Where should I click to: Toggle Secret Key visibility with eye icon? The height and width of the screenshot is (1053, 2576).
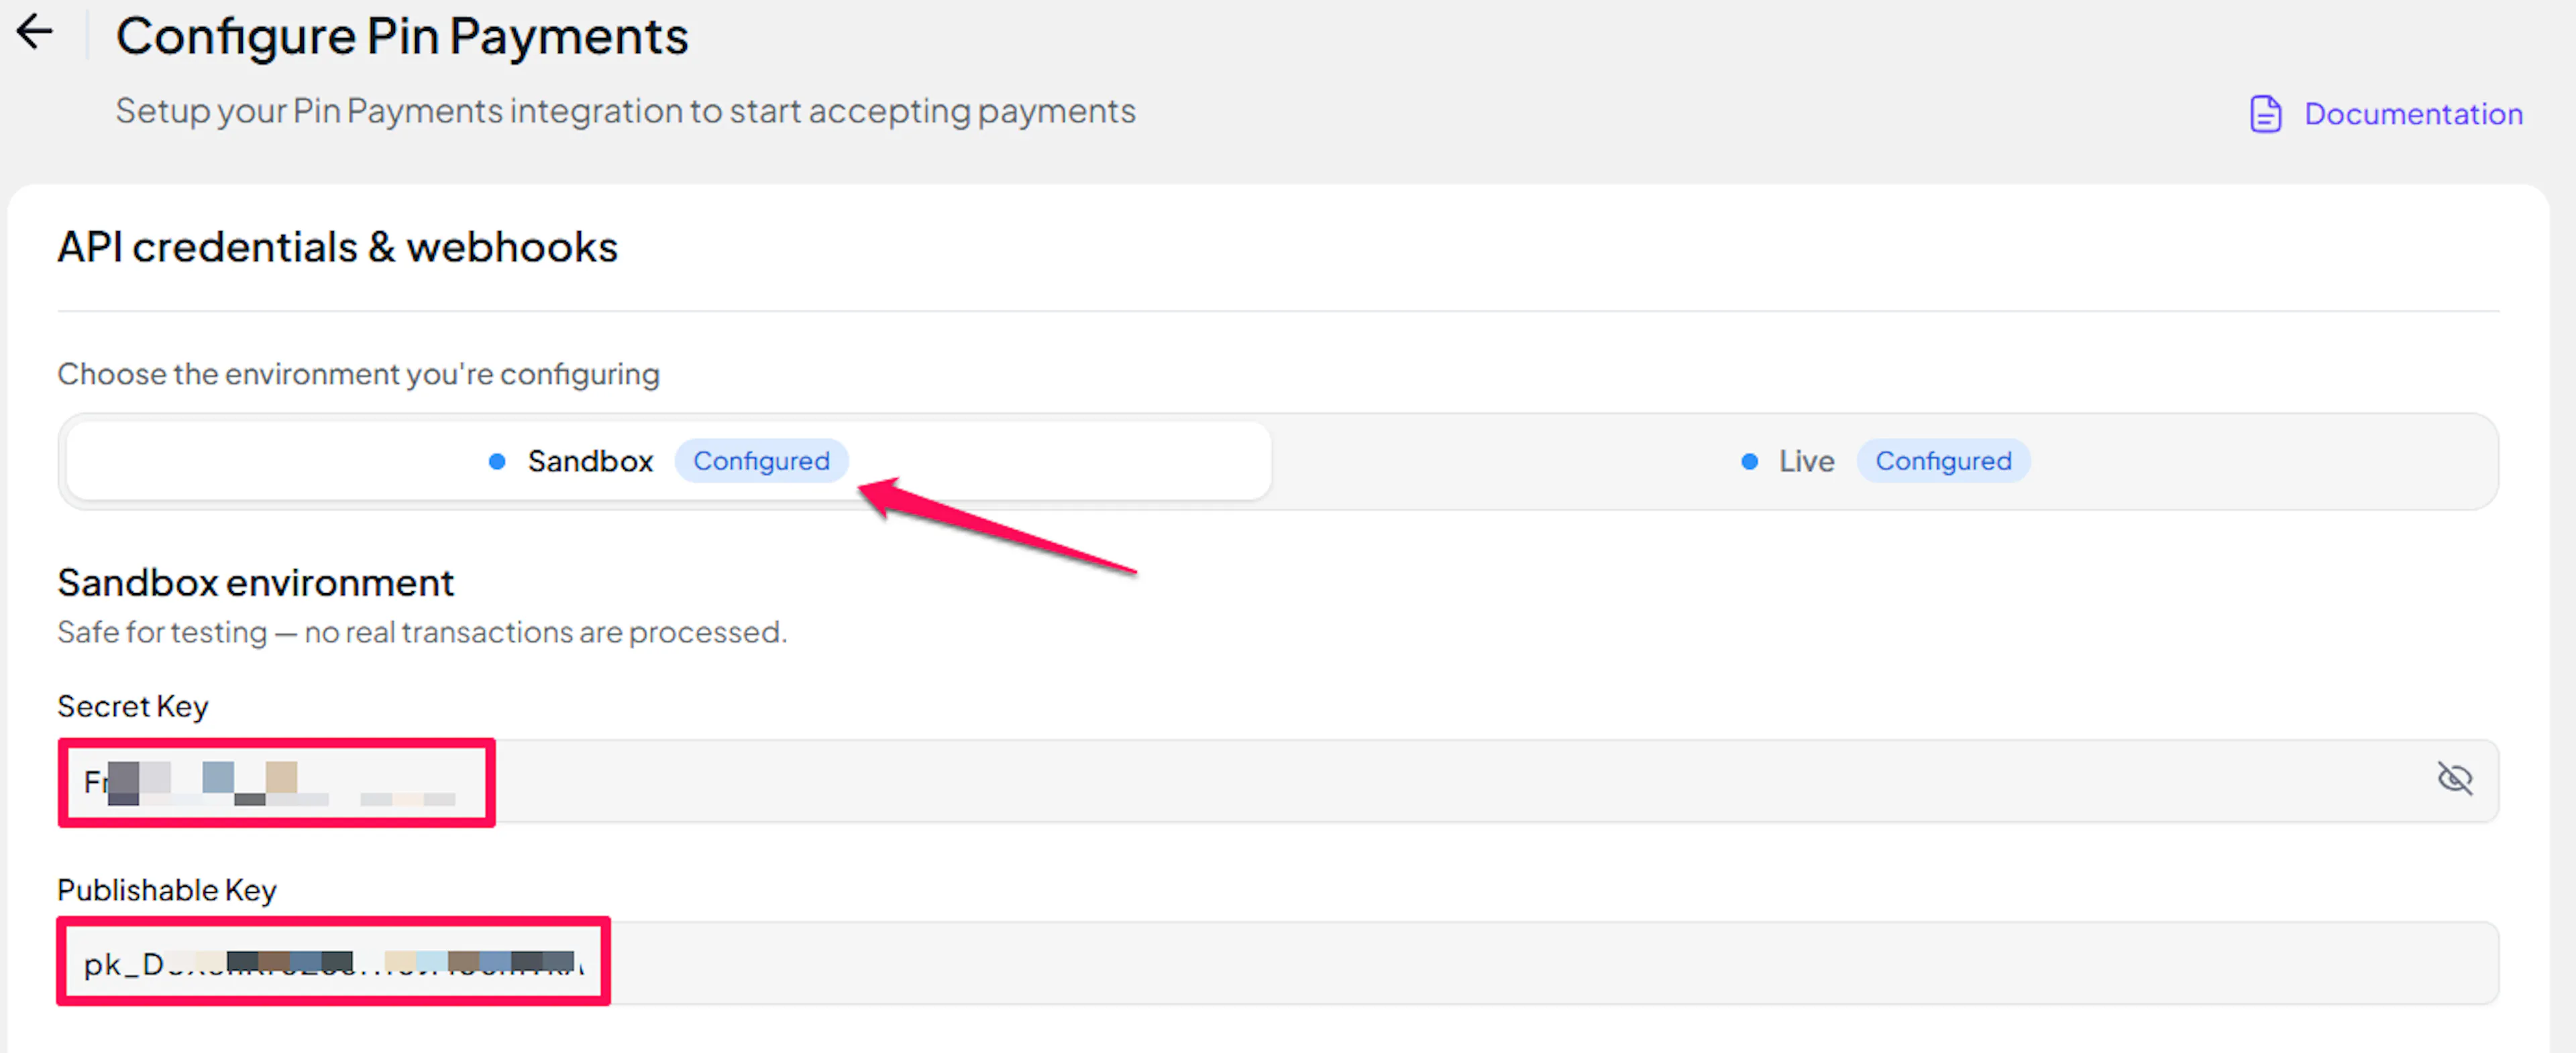(x=2454, y=780)
